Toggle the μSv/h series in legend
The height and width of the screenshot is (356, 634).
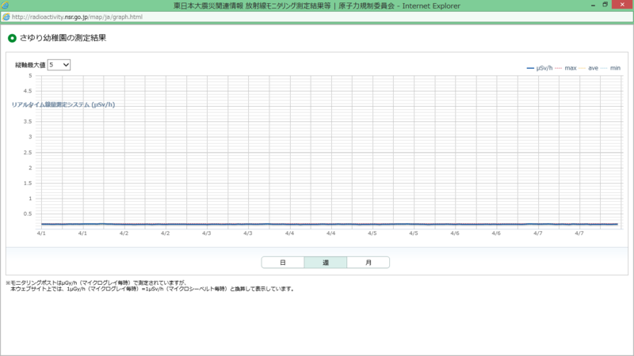(x=540, y=68)
